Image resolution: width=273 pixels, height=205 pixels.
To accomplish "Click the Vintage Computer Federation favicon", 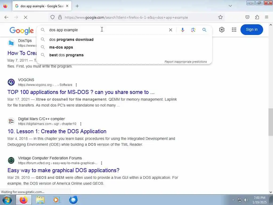I will click(x=11, y=160).
